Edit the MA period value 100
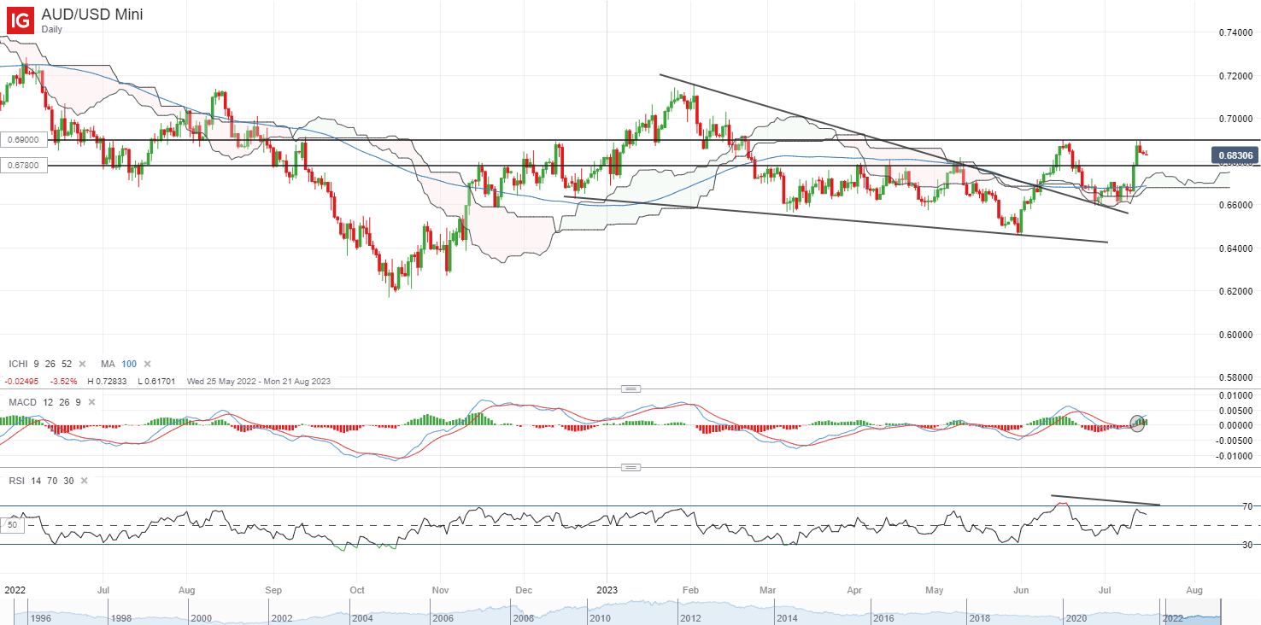The image size is (1261, 625). (x=128, y=364)
